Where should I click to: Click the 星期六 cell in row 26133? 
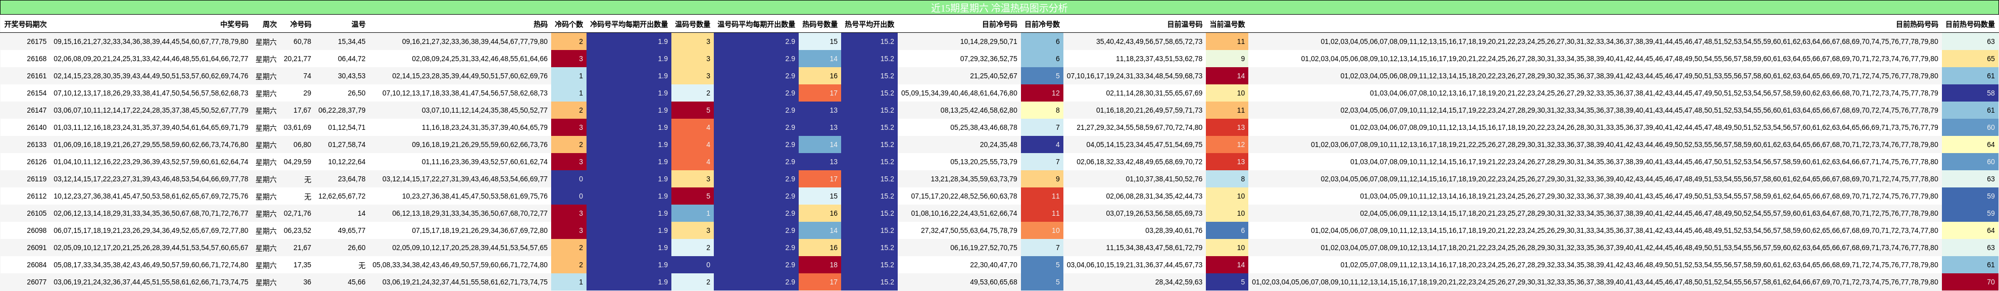(x=266, y=144)
